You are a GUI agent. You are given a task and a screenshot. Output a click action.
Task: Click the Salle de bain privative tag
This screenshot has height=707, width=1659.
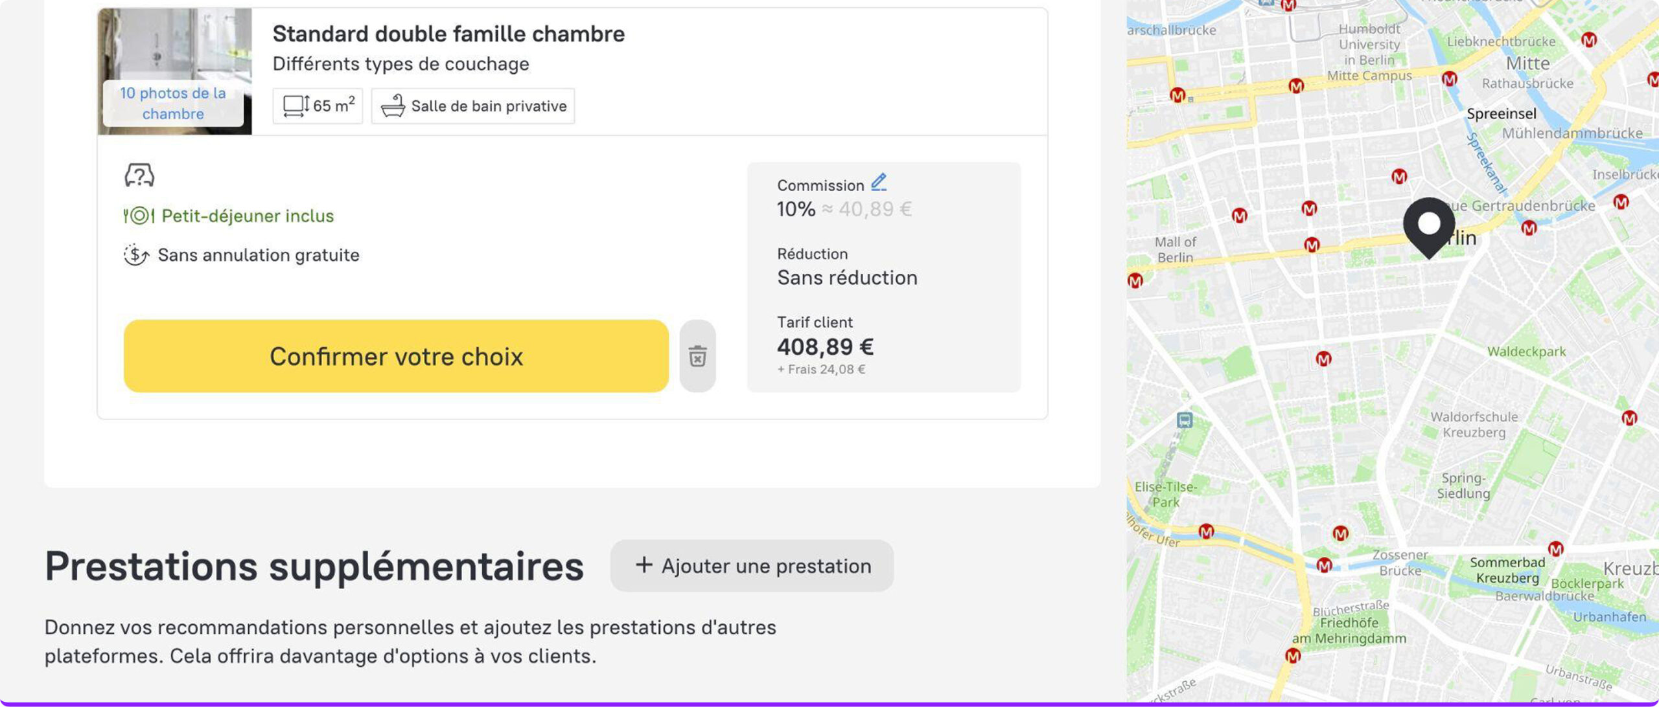(x=489, y=106)
